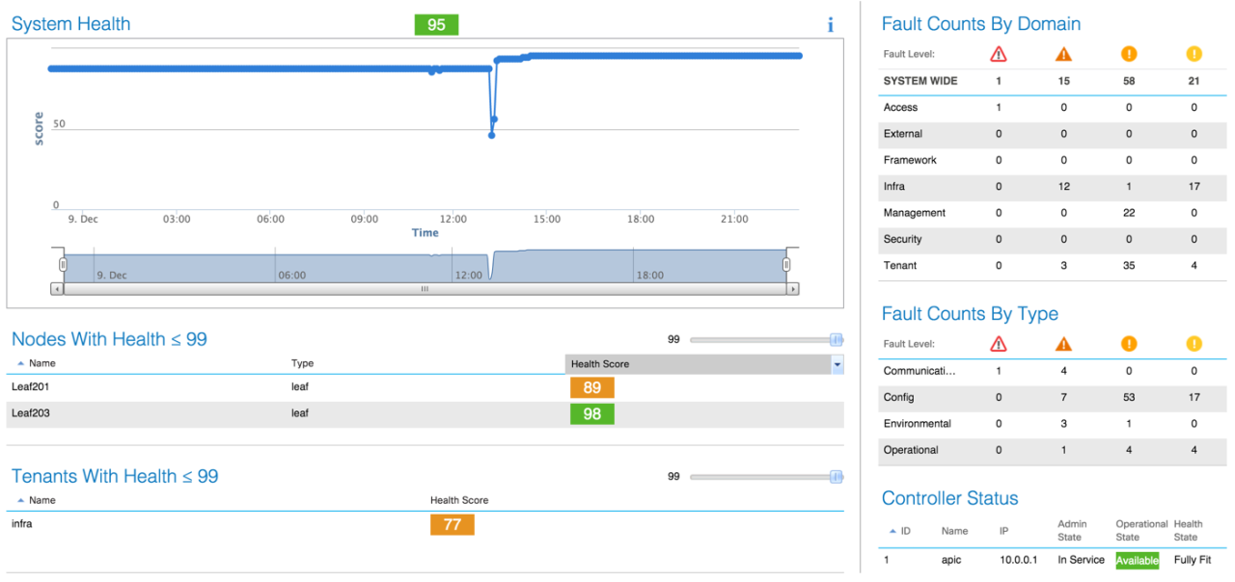1235x582 pixels.
Task: Click the System Health info icon
Action: [x=831, y=25]
